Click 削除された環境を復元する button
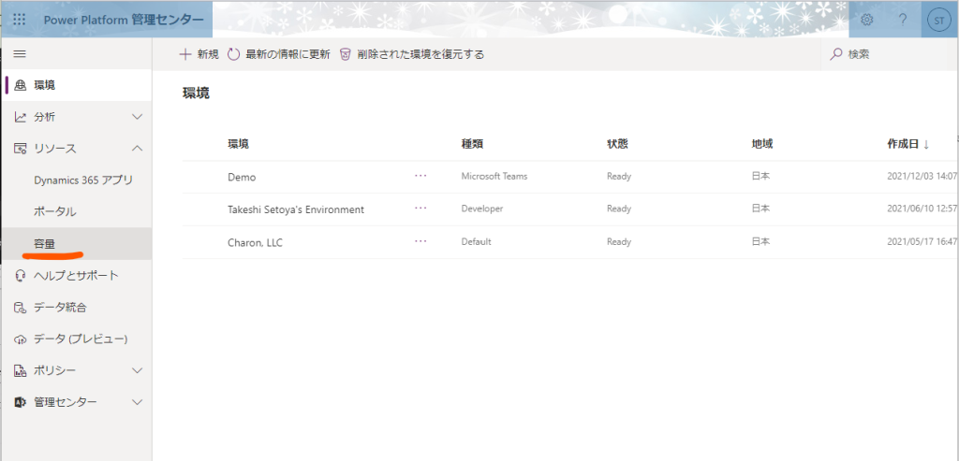This screenshot has width=959, height=461. 412,54
